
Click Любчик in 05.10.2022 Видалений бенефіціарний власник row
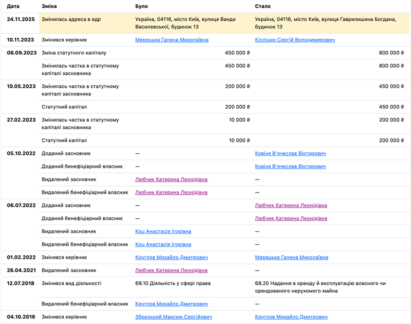pos(171,193)
